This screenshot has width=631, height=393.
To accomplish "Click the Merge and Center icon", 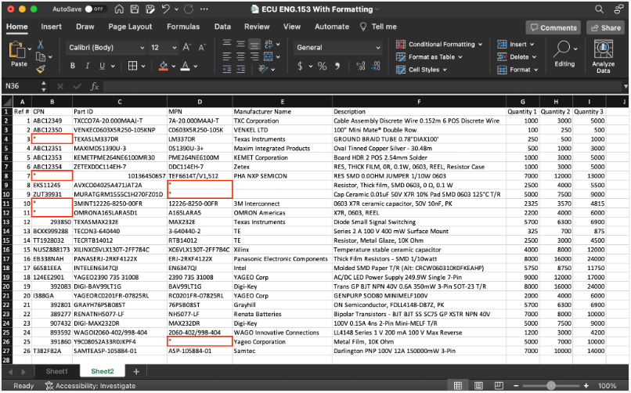I will pyautogui.click(x=269, y=56).
